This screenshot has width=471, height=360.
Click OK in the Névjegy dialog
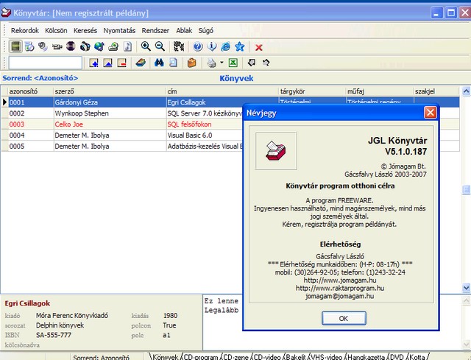[344, 318]
